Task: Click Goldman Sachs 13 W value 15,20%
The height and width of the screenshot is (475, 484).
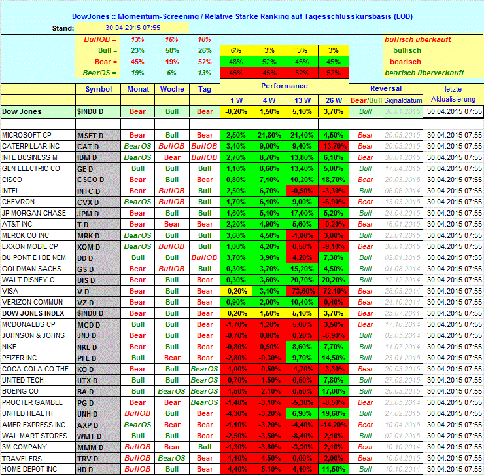Action: [302, 269]
